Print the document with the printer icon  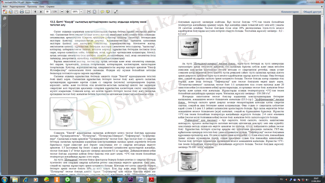[22, 12]
